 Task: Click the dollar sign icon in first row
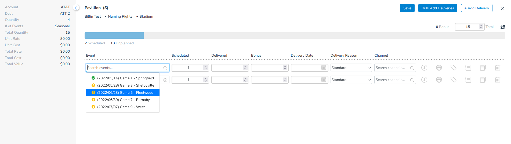point(424,68)
